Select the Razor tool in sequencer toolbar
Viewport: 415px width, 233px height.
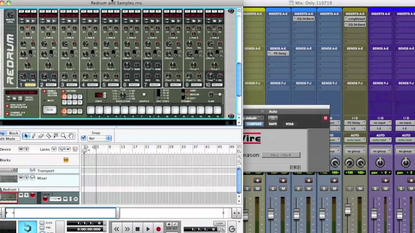coord(48,136)
